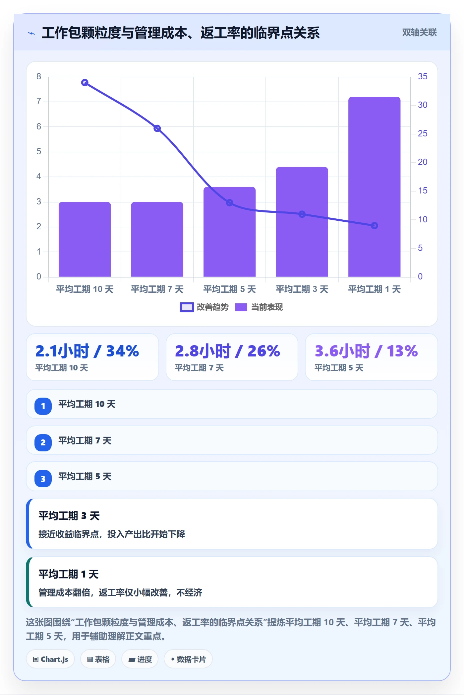Click the chart title 工作包颗粒度与管理成本
The height and width of the screenshot is (695, 464).
181,33
